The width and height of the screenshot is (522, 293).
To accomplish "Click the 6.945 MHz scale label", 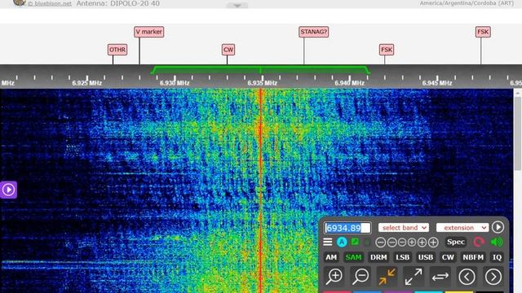I will tap(437, 83).
